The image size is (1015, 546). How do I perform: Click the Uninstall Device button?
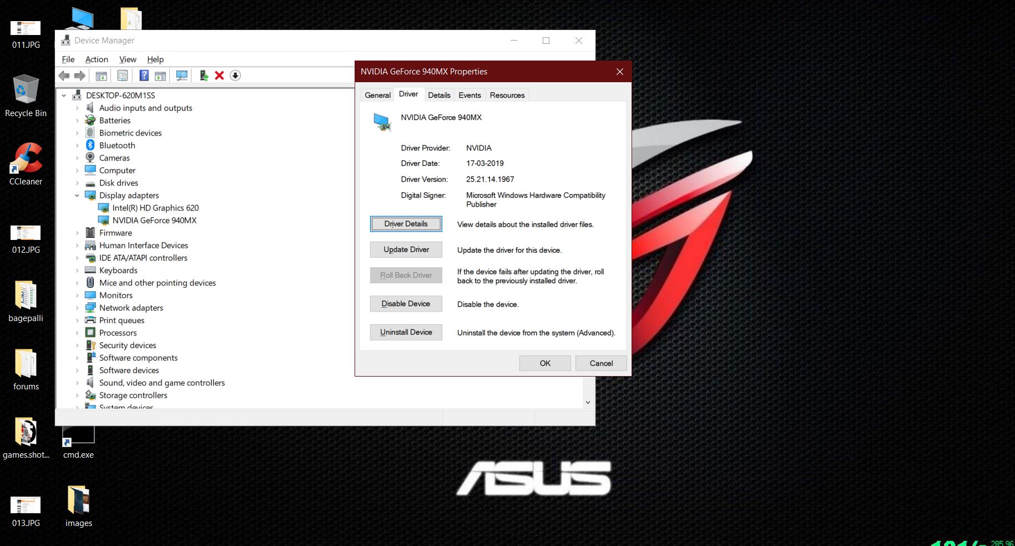pyautogui.click(x=406, y=332)
